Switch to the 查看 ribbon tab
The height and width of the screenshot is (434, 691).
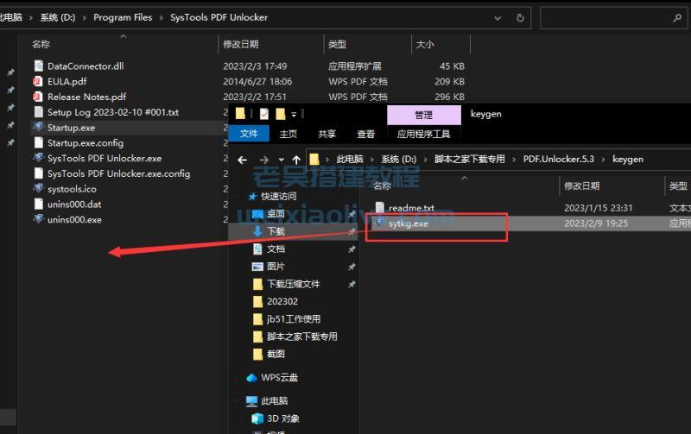click(365, 134)
